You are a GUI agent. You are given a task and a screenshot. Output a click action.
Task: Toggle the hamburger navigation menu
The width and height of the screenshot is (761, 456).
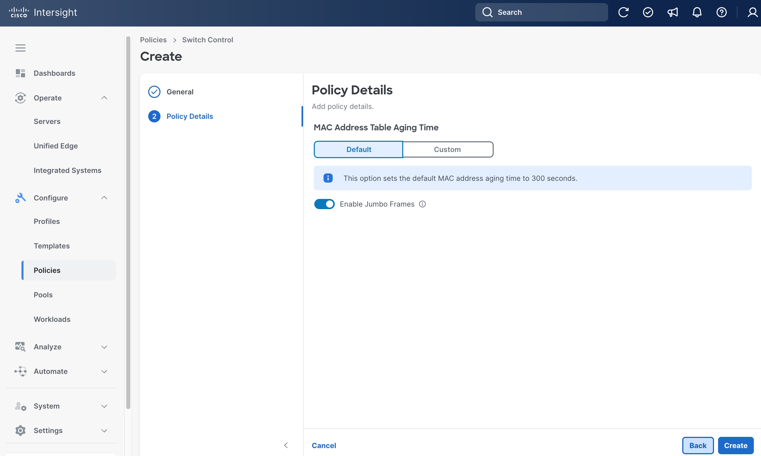(20, 48)
